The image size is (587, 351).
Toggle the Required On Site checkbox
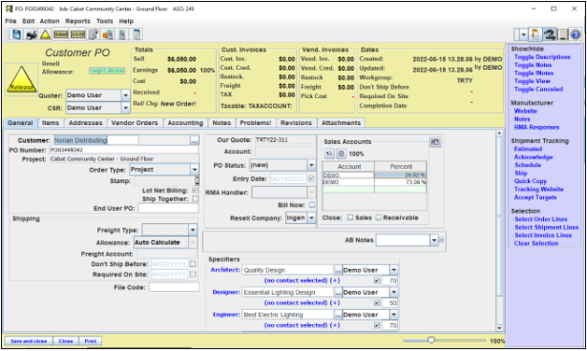coord(193,274)
